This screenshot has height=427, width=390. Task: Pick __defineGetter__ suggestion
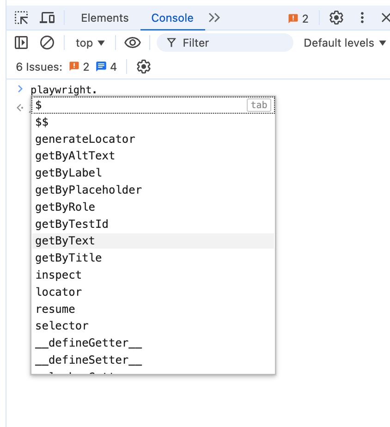click(x=153, y=343)
